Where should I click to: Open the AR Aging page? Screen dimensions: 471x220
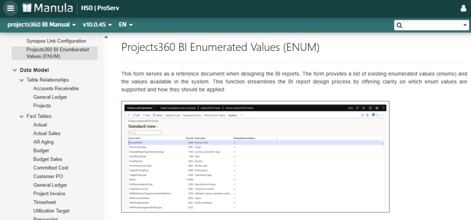(43, 142)
